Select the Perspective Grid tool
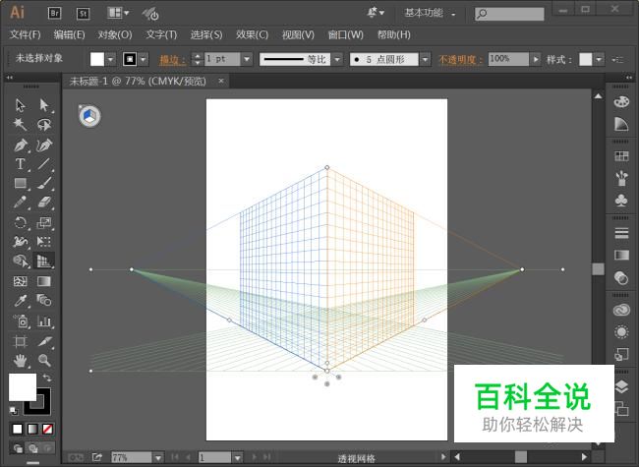639x467 pixels. [44, 261]
